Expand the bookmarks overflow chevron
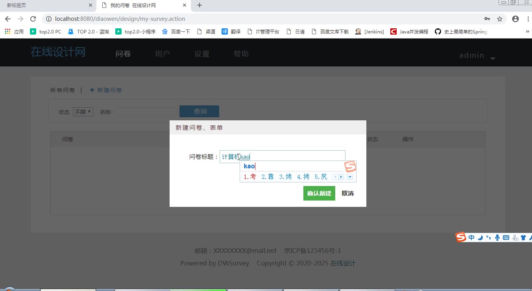This screenshot has width=532, height=291. coord(527,31)
